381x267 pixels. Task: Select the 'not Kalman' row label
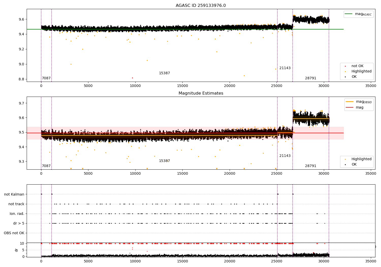point(14,194)
